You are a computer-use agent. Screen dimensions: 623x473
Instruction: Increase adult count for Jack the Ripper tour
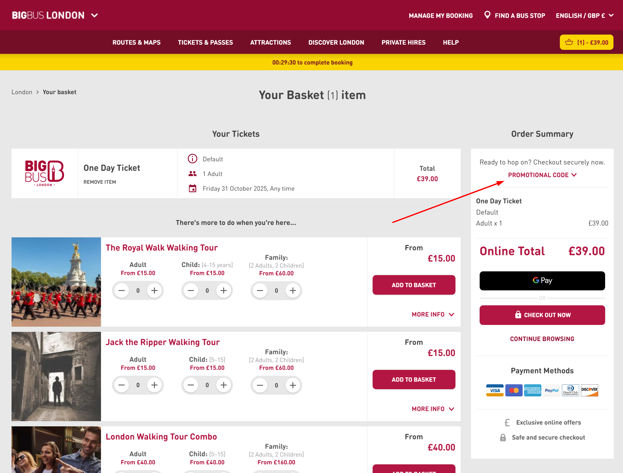coord(154,385)
